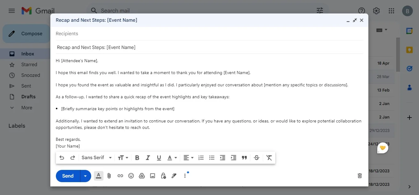Attach a file using the paperclip icon
This screenshot has height=195, width=419.
tap(109, 176)
